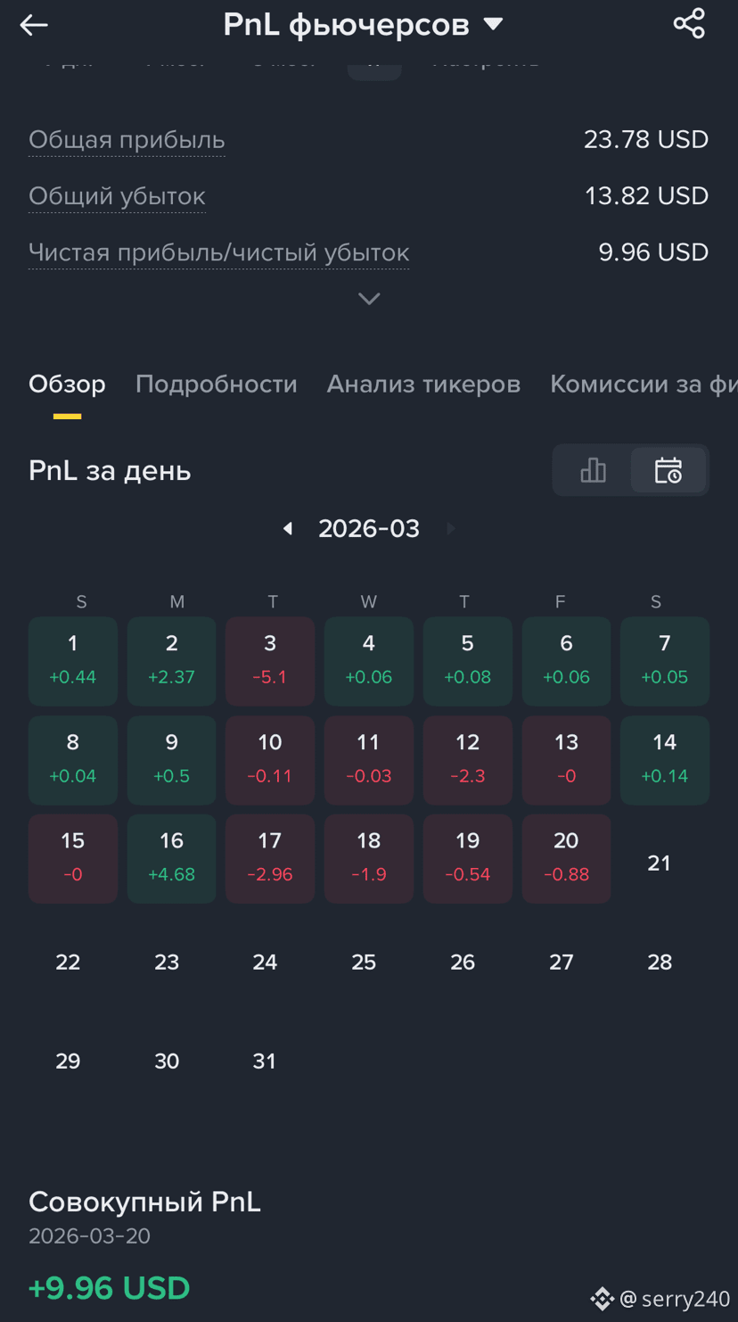Image resolution: width=738 pixels, height=1322 pixels.
Task: Select March 3 cell with -5.1
Action: (x=270, y=661)
